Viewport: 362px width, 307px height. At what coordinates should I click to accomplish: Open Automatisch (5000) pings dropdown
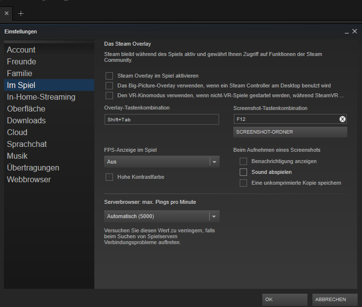click(162, 216)
